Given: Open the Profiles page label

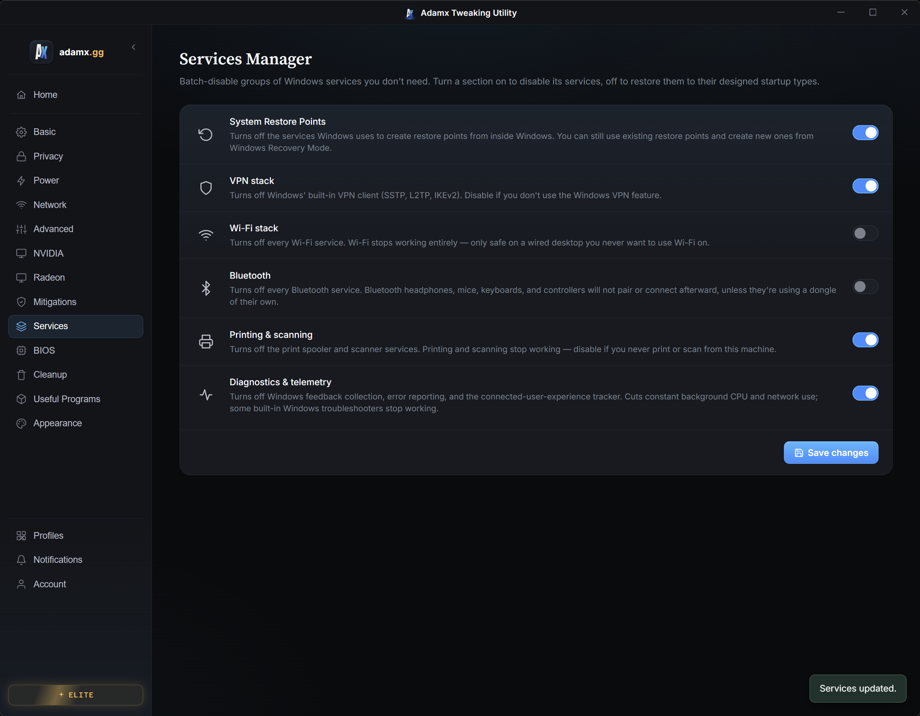Looking at the screenshot, I should [49, 536].
